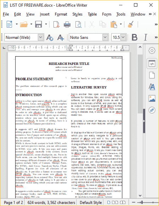Open the Paste special dropdown arrow
Image resolution: width=159 pixels, height=206 pixels.
121,24
